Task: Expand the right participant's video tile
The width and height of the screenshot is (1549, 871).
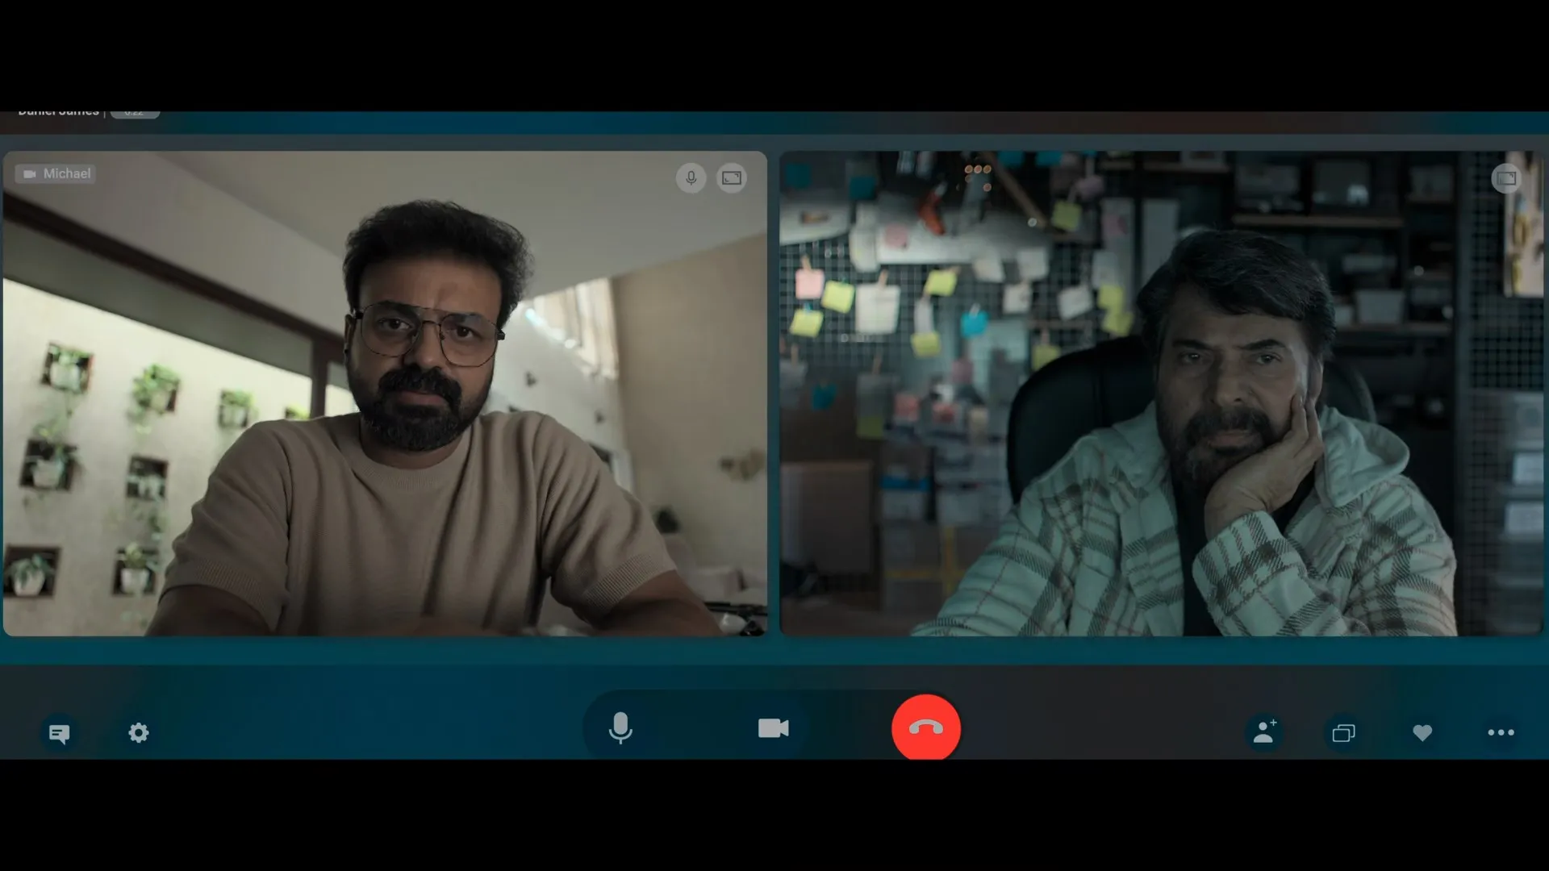Action: tap(1506, 177)
